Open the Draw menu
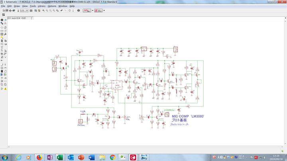287x161 pixels. 17,6
